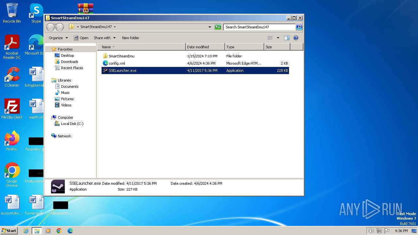Refresh the folder with green arrows button

pyautogui.click(x=218, y=27)
